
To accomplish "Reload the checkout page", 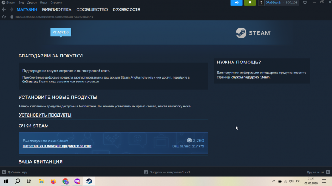I will point(4,17).
